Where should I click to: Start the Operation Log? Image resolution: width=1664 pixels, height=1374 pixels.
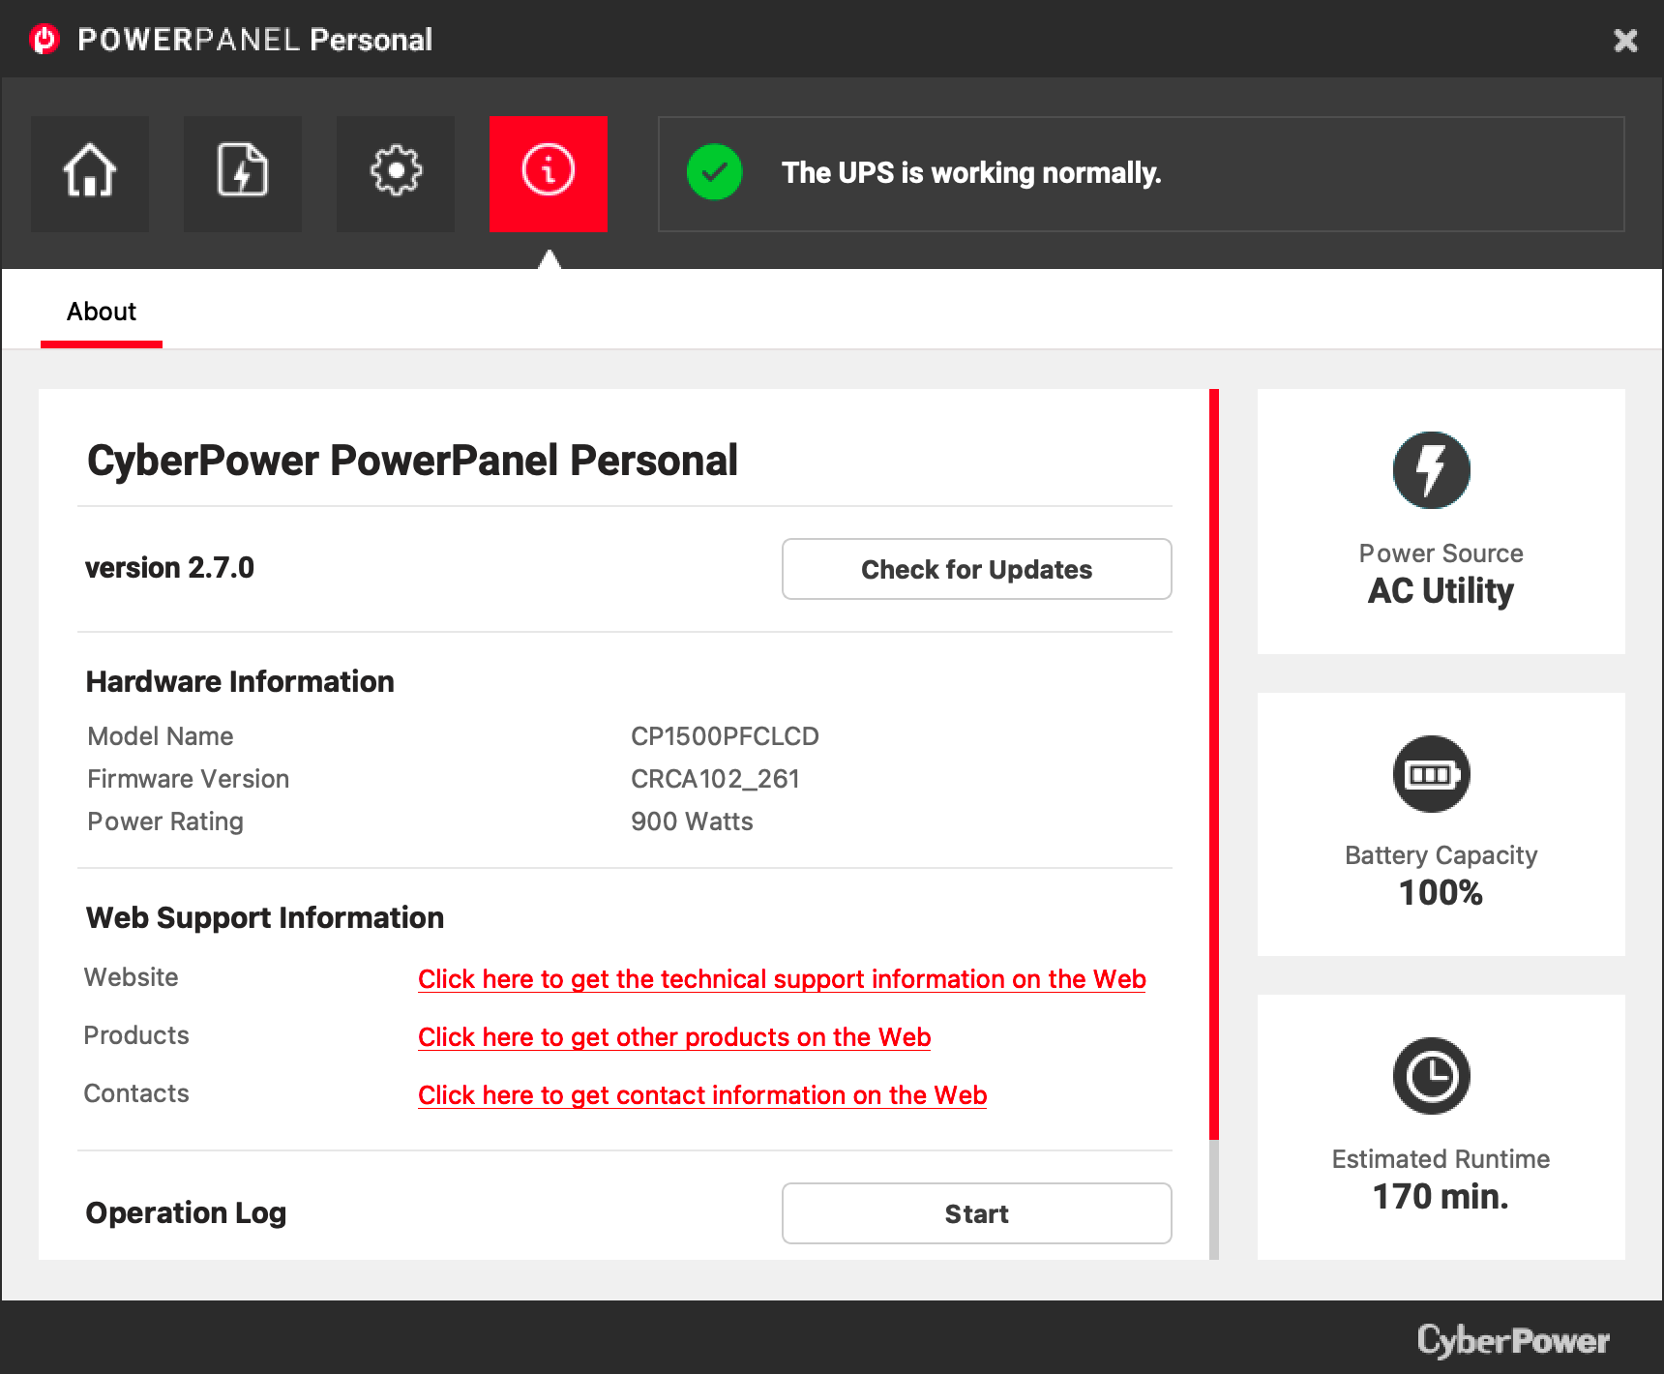[976, 1213]
